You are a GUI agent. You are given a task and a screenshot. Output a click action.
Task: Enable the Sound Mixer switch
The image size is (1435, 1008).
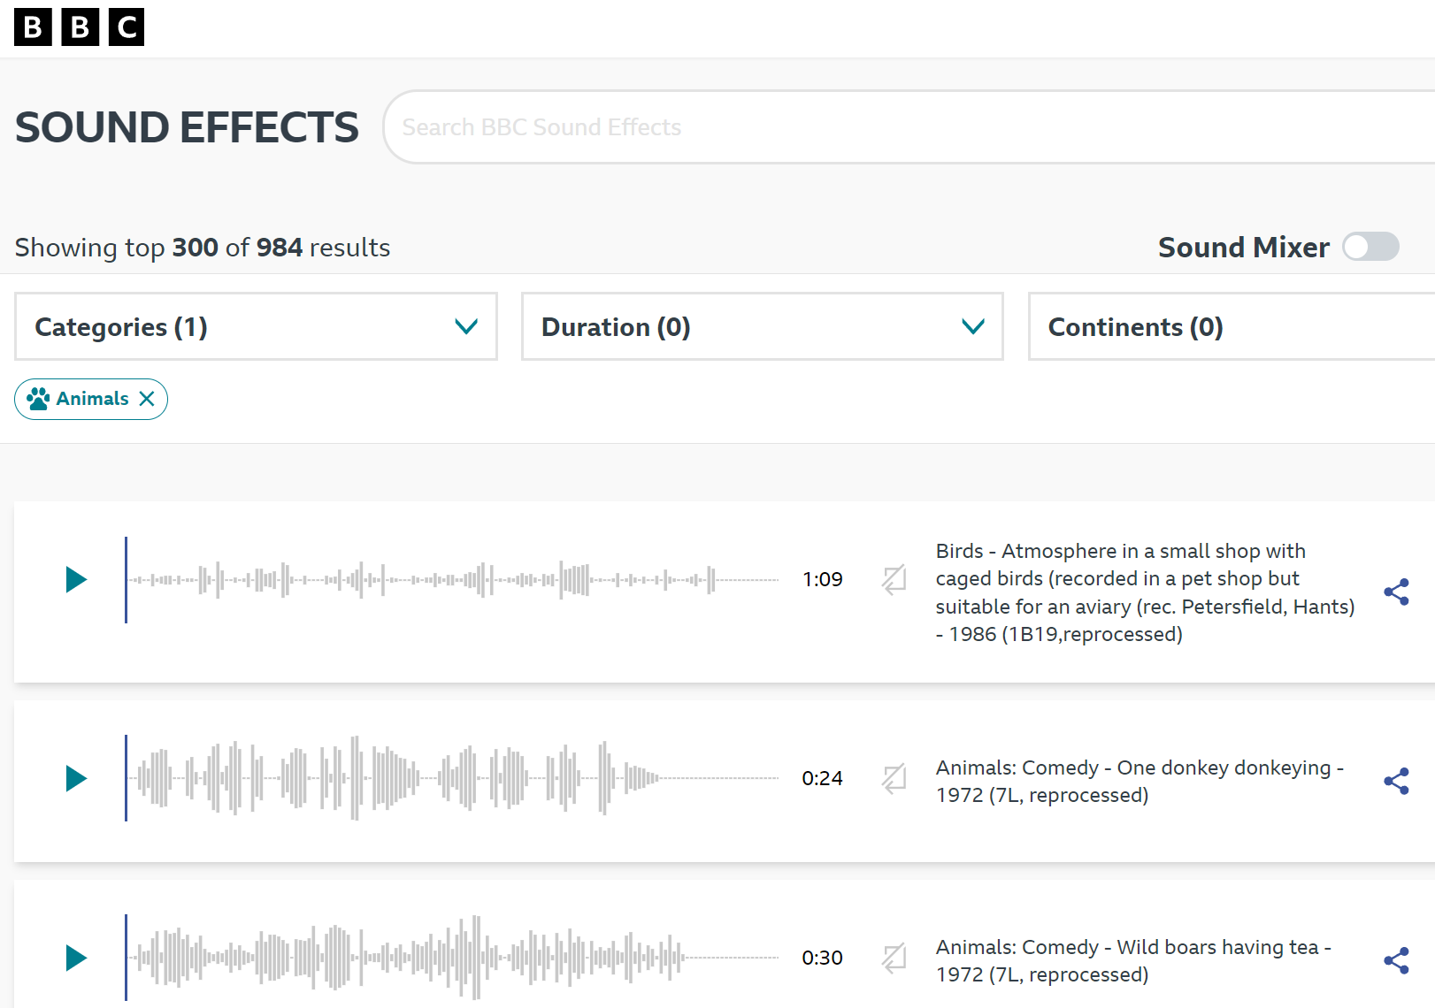[1370, 247]
